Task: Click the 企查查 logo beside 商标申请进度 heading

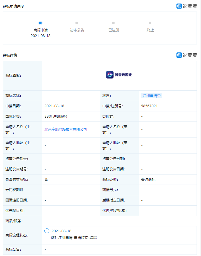Action: [x=187, y=6]
